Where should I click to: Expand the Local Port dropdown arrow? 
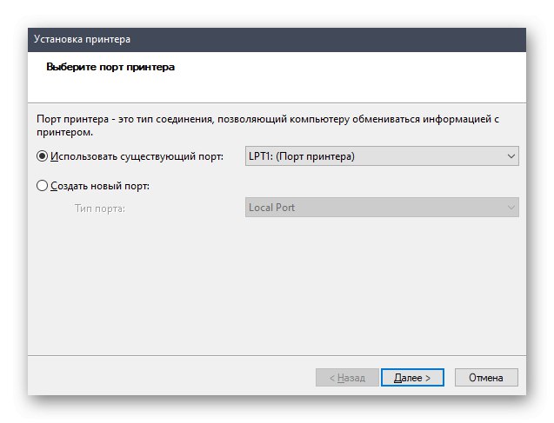[x=511, y=208]
